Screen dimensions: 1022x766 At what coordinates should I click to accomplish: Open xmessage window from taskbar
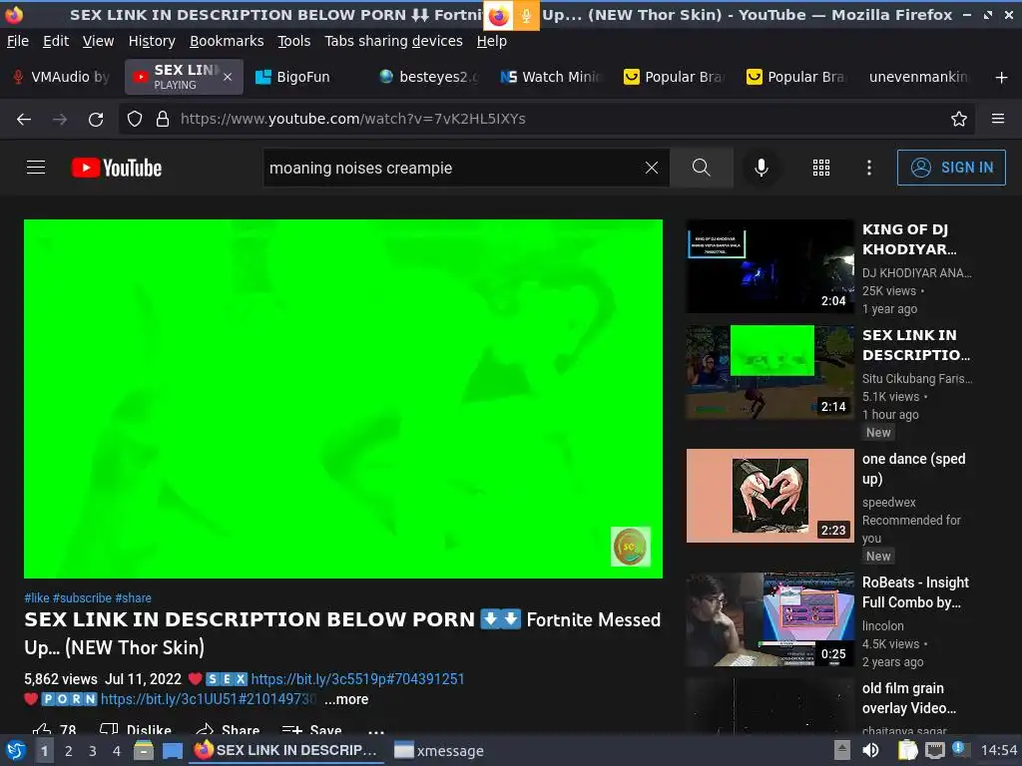(439, 751)
